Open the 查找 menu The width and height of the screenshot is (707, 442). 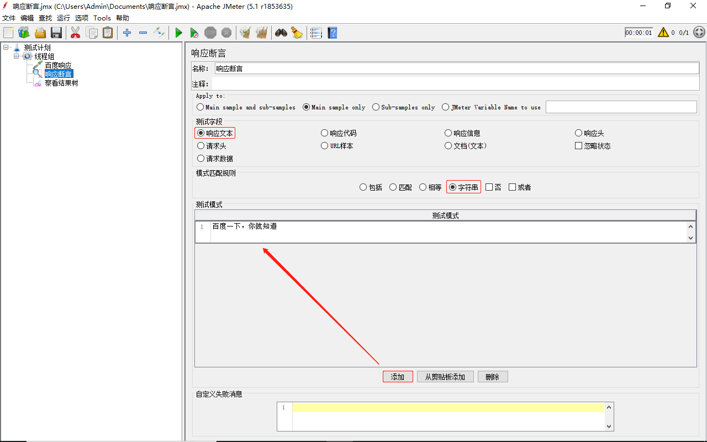pos(45,18)
